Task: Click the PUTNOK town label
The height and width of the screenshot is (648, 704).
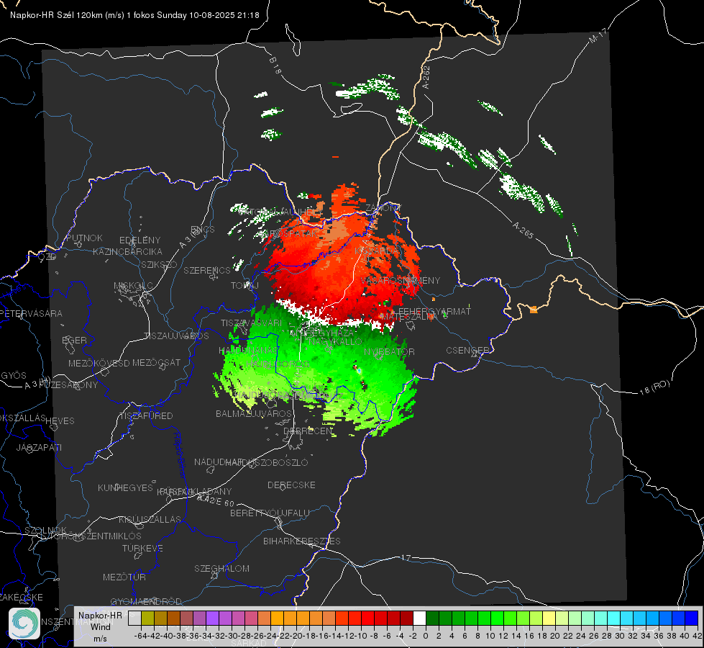Action: point(84,238)
